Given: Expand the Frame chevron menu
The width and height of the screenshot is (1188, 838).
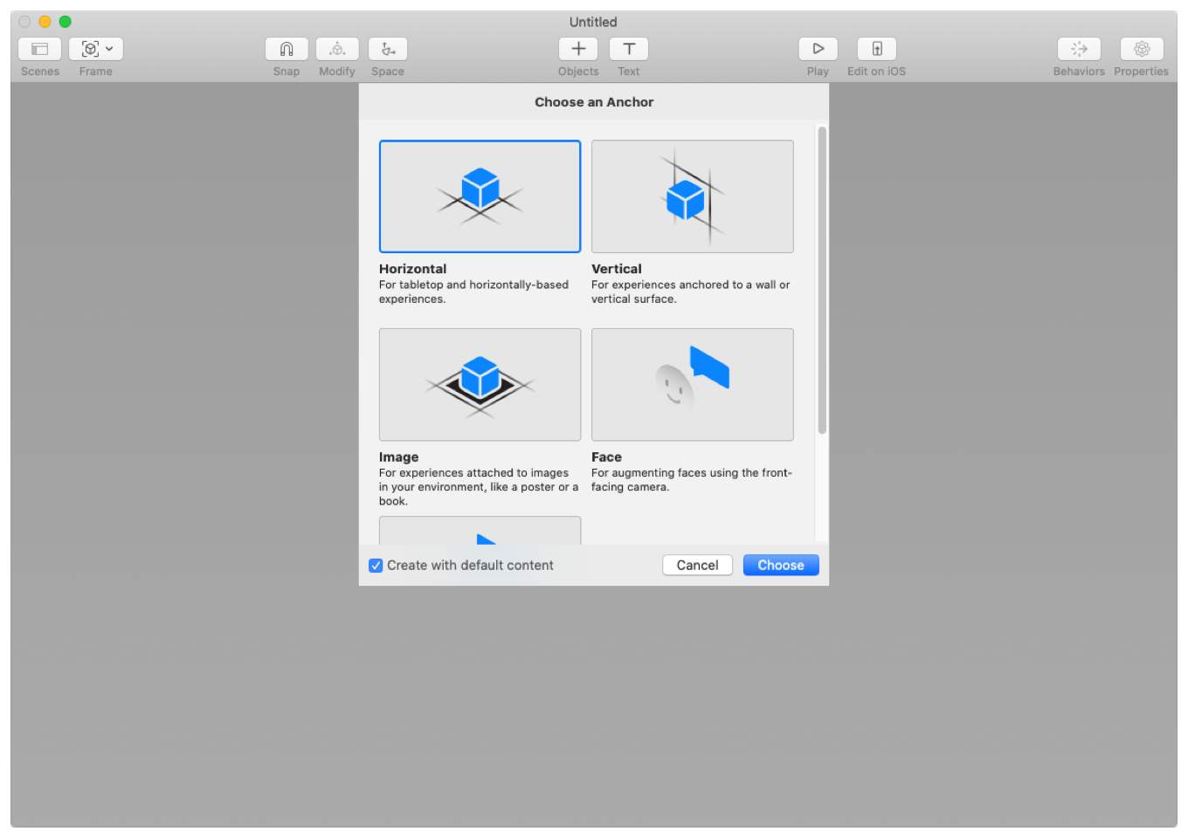Looking at the screenshot, I should [x=109, y=49].
